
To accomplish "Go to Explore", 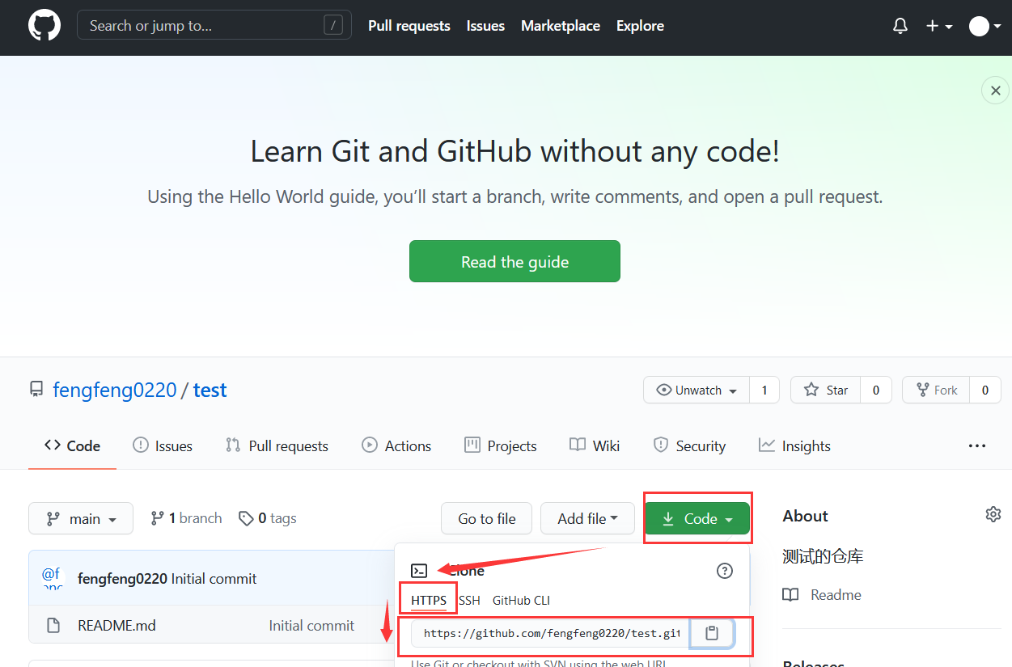I will pos(640,26).
